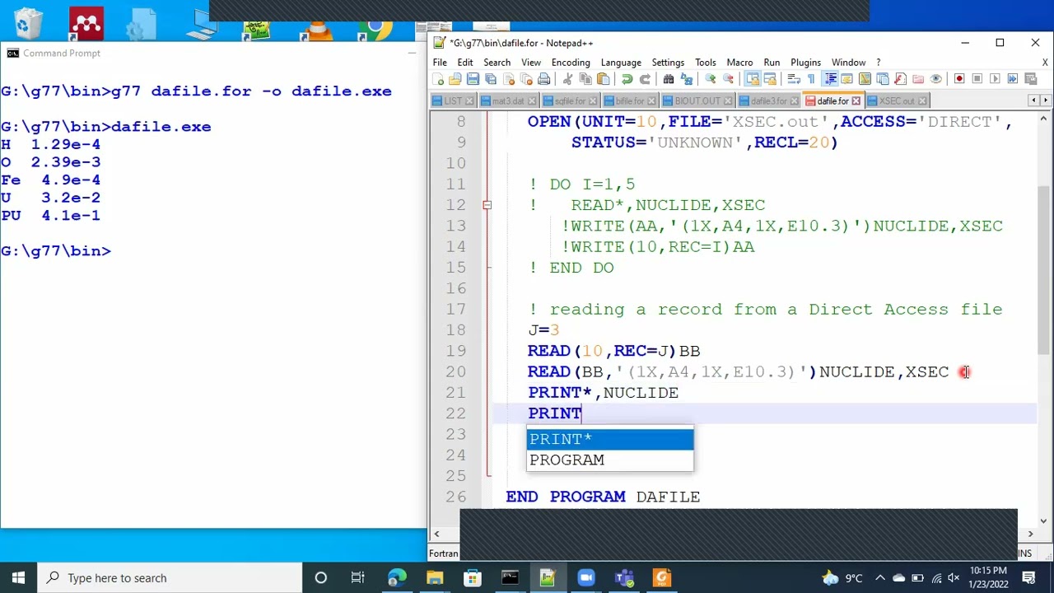
Task: Toggle synchronize horizontal scrolling icon
Action: pos(770,79)
